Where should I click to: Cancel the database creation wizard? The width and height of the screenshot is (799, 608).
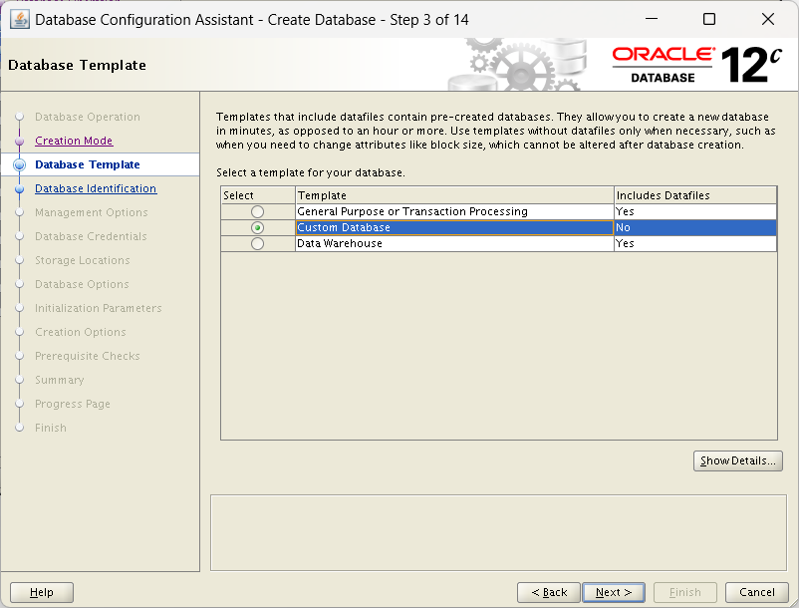(x=757, y=592)
